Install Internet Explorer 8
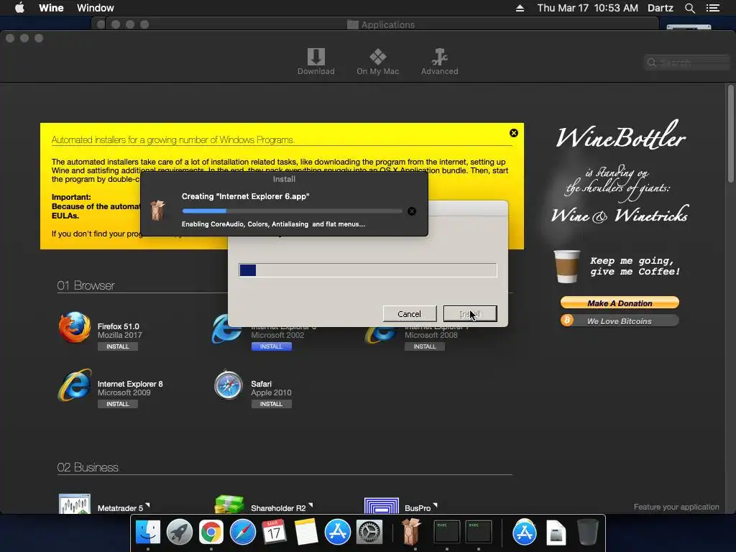This screenshot has height=552, width=736. (117, 404)
